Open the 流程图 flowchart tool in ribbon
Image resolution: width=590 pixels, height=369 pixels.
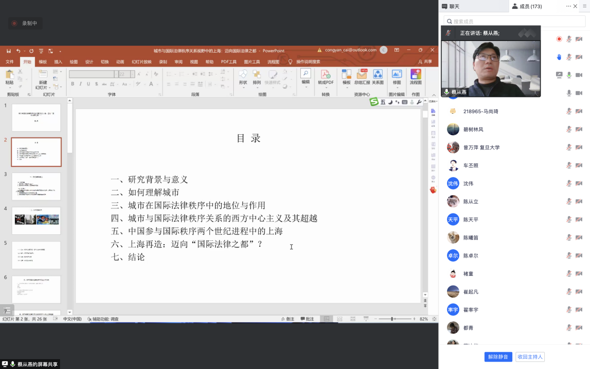tap(415, 75)
